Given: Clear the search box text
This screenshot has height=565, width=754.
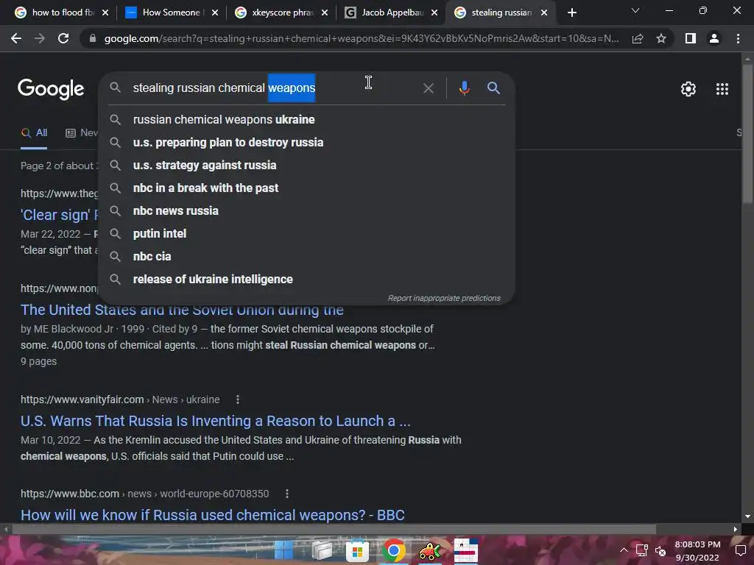Looking at the screenshot, I should [x=428, y=88].
